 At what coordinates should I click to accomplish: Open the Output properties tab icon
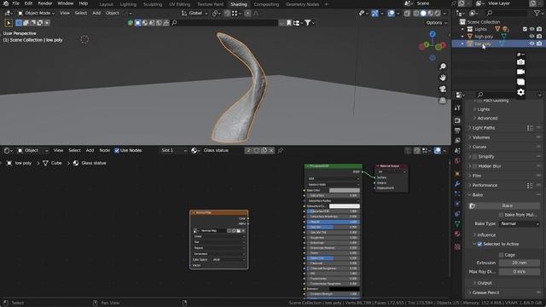[457, 130]
